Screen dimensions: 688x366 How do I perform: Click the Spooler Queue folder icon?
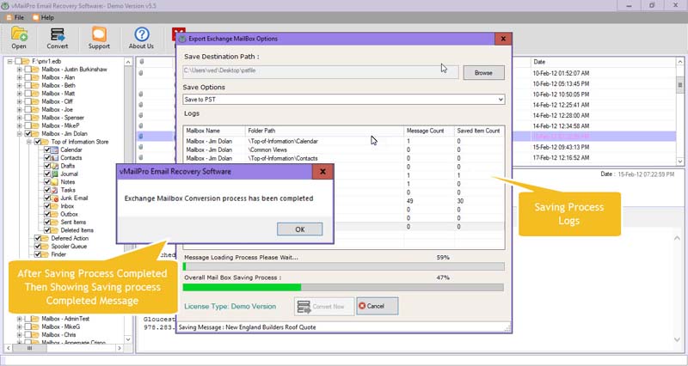click(46, 247)
